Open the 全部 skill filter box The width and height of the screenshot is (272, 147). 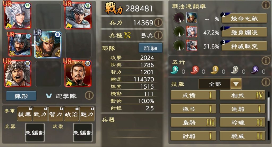[214, 84]
